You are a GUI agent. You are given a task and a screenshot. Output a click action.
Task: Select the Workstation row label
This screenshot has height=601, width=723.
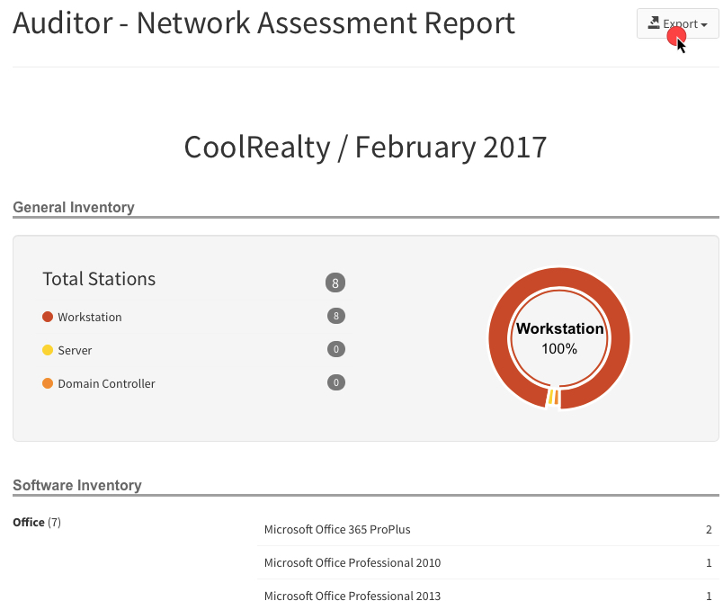tap(90, 317)
